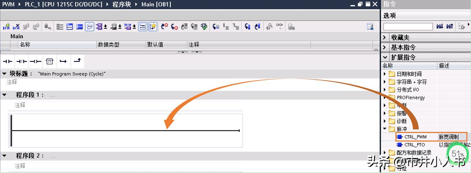Image resolution: width=471 pixels, height=173 pixels.
Task: Insert an output coil element
Action: pos(35,61)
